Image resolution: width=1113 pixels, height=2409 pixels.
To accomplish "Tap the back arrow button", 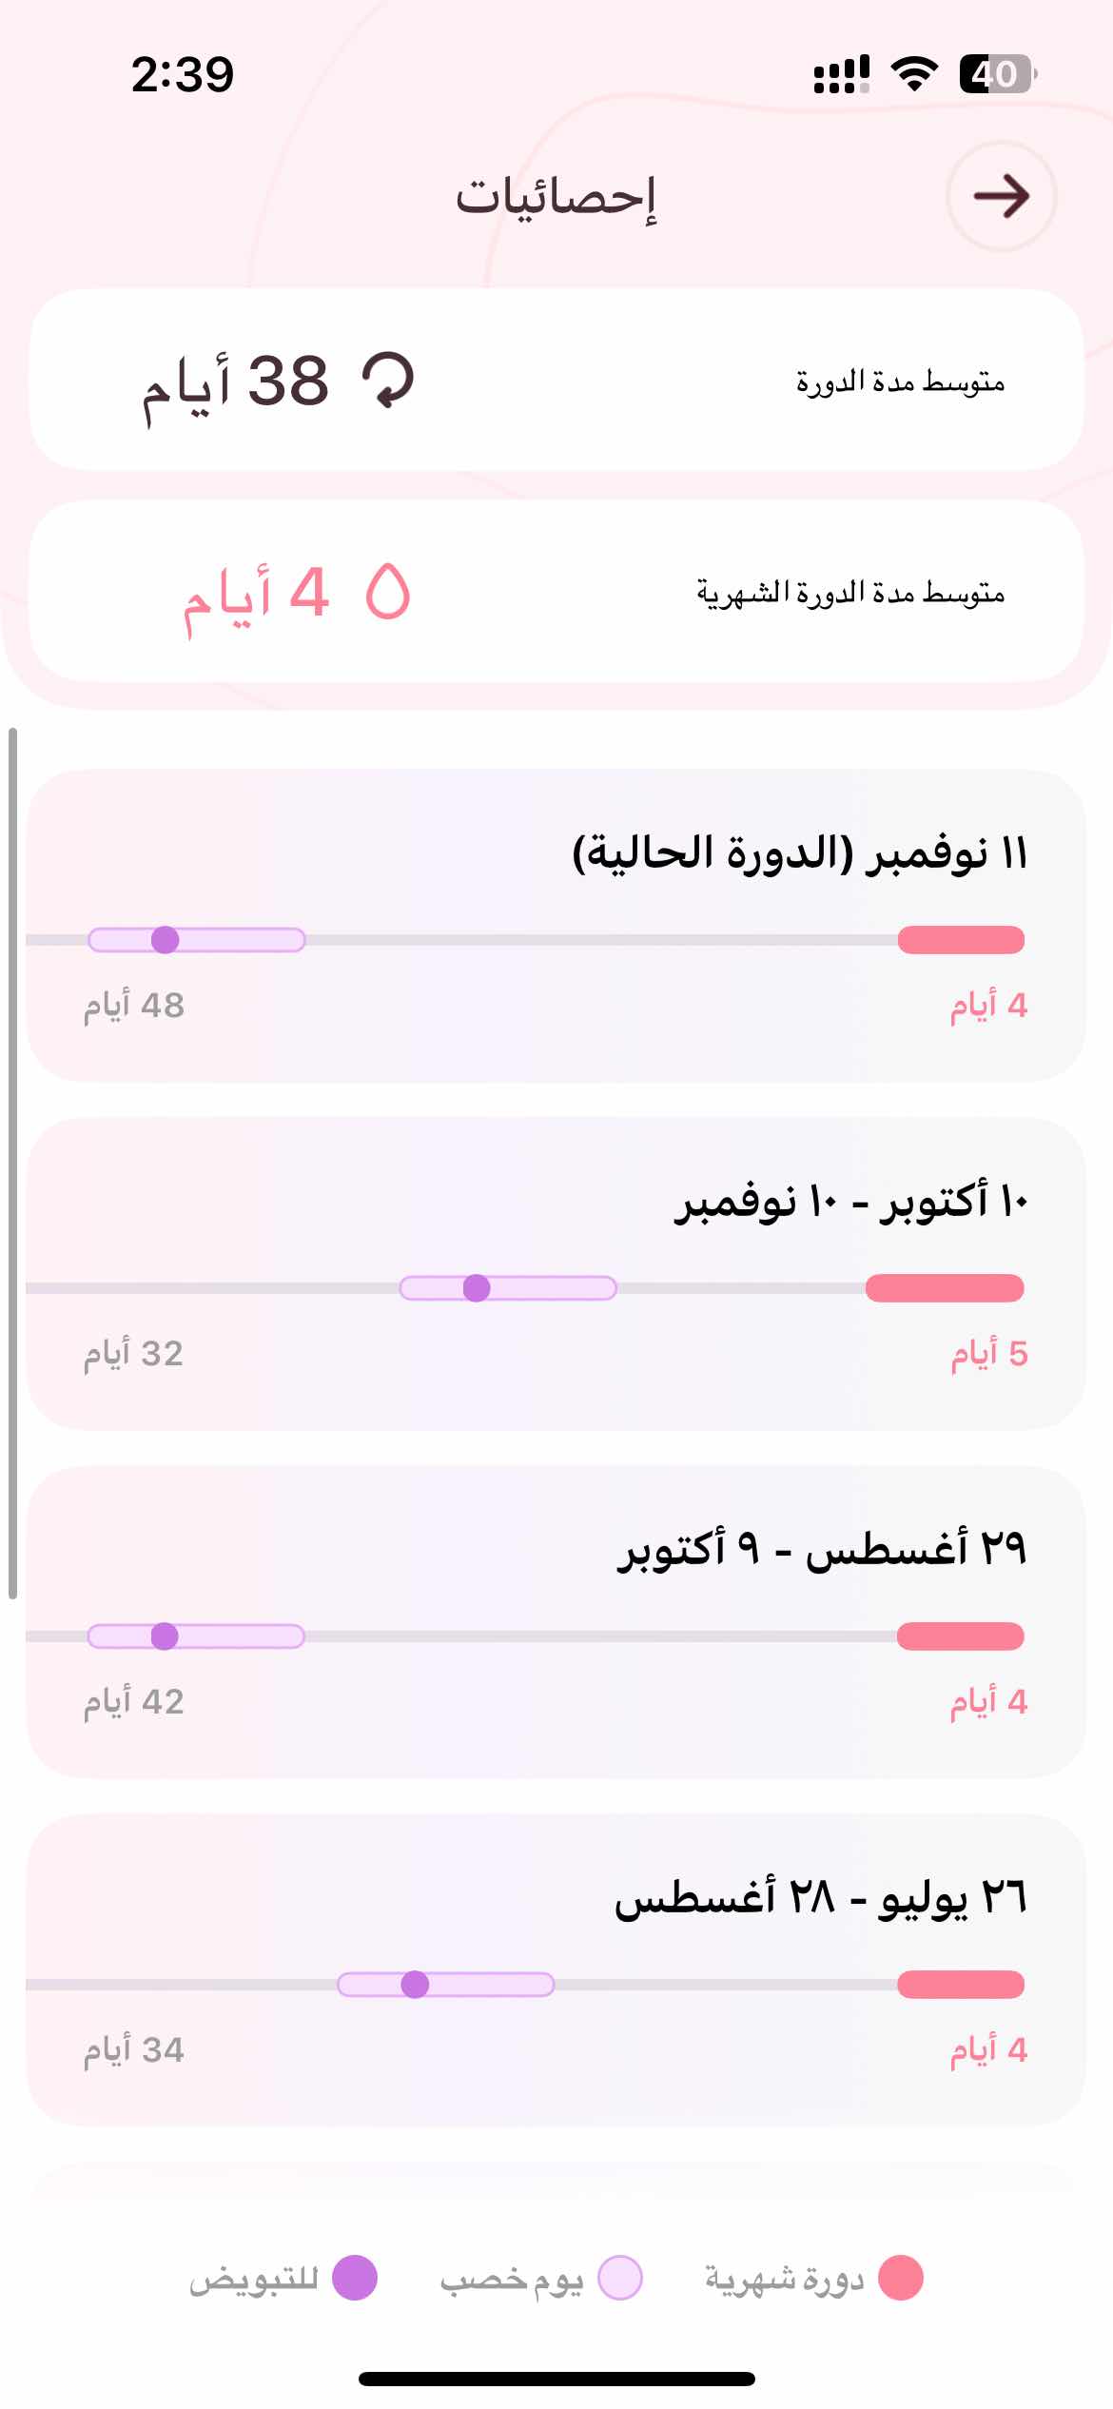I will tap(1002, 196).
